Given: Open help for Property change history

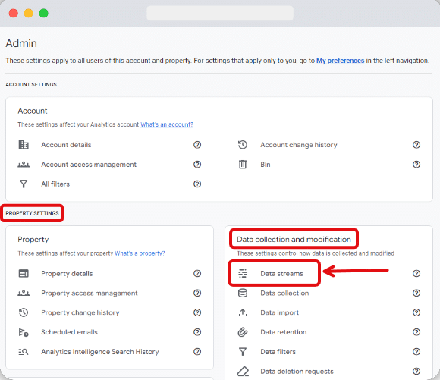Looking at the screenshot, I should [x=197, y=312].
